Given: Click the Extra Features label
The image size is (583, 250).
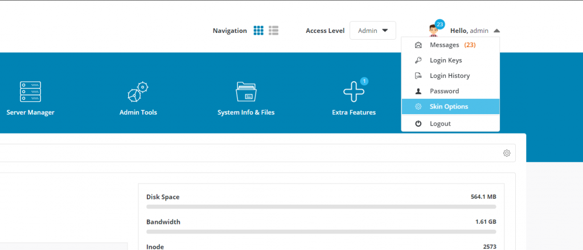Looking at the screenshot, I should point(354,113).
